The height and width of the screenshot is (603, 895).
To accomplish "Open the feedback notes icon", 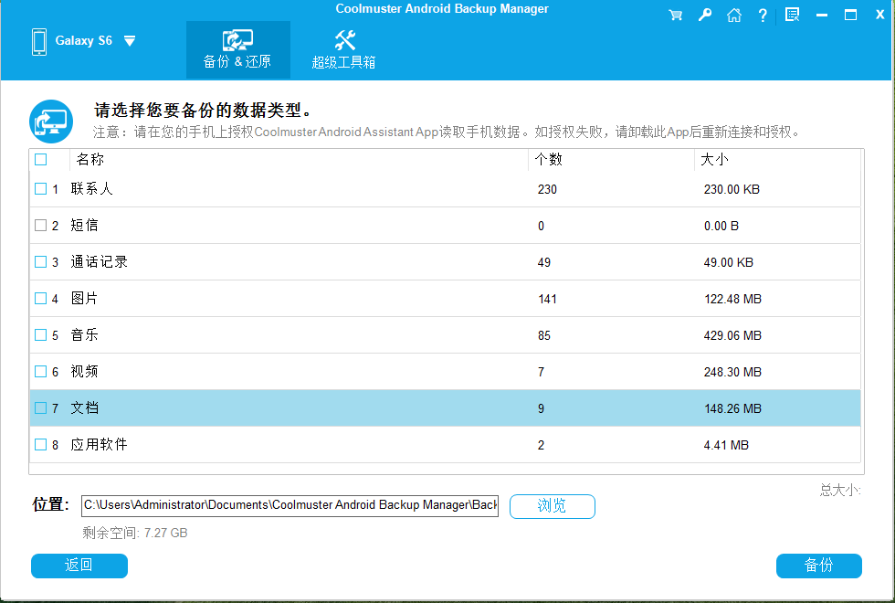I will coord(793,15).
